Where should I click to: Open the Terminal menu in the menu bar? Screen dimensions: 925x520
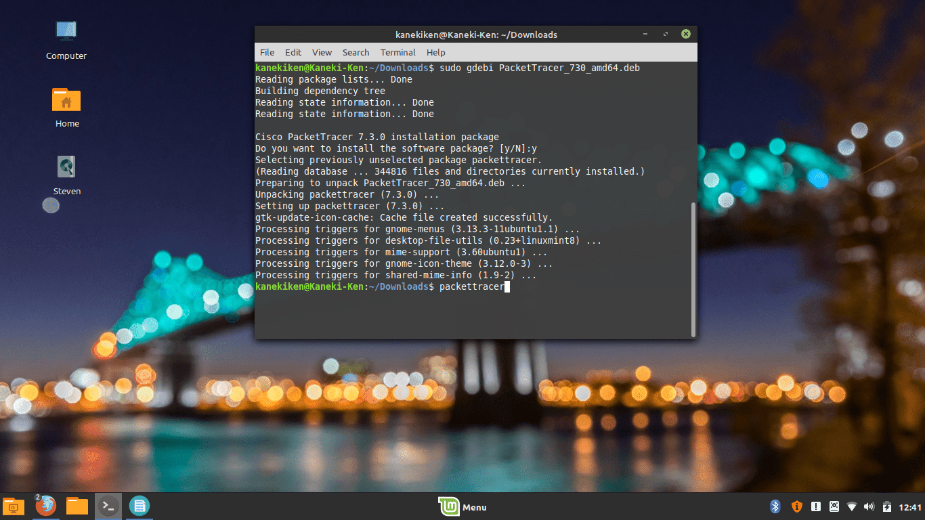398,52
